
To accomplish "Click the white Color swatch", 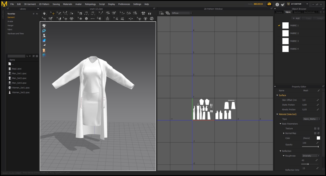I will [x=318, y=138].
